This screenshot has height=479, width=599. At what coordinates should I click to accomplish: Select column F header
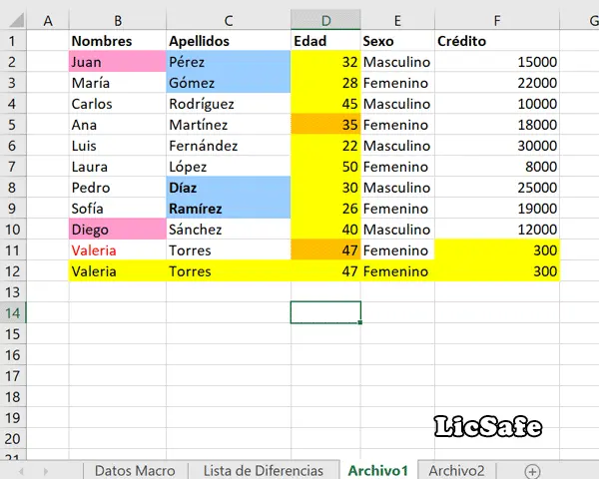[x=497, y=20]
